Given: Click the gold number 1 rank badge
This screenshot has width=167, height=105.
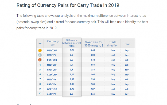Looking at the screenshot, I should click(x=40, y=50).
